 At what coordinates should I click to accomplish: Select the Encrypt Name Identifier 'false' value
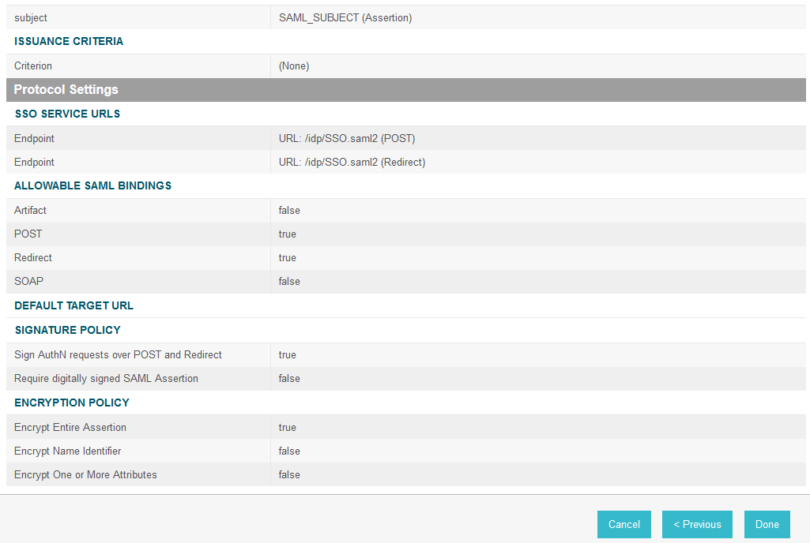pyautogui.click(x=289, y=451)
